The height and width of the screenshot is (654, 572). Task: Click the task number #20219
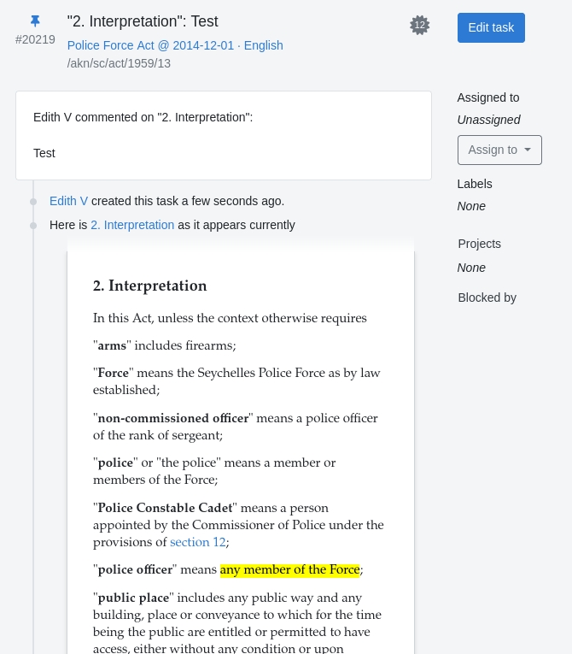[35, 39]
